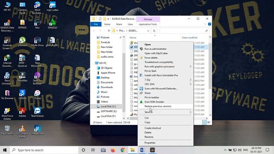Open the FoneLab Screen desktop shortcut
Screen dimensions: 274x154
(7, 43)
